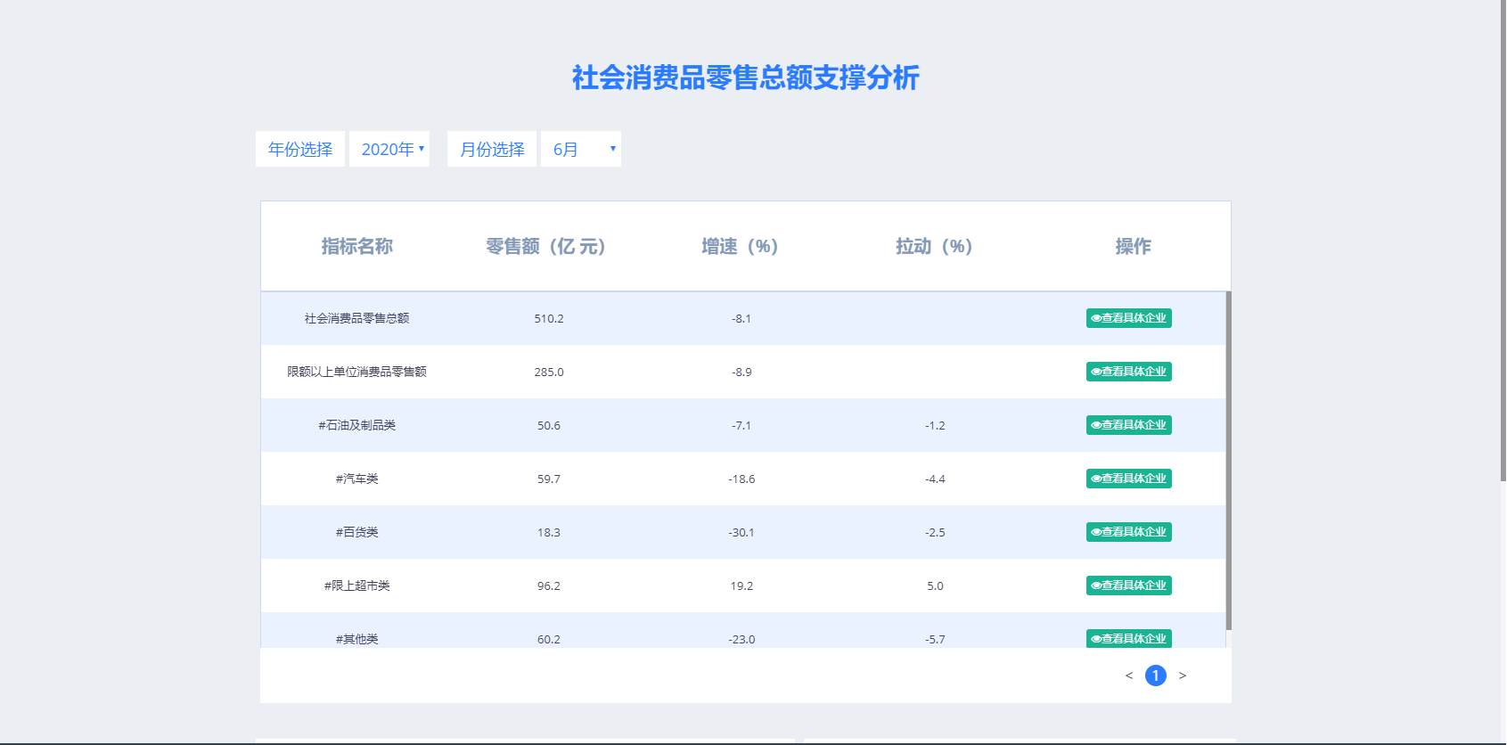Go to next page arrow
This screenshot has height=745, width=1507.
click(1183, 675)
